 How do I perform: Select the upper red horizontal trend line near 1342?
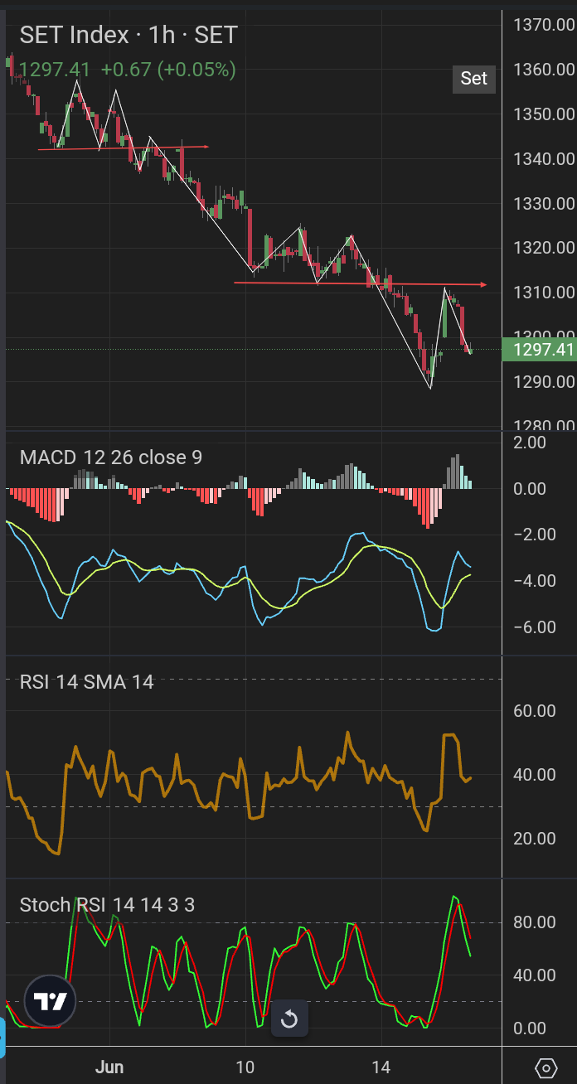click(123, 148)
